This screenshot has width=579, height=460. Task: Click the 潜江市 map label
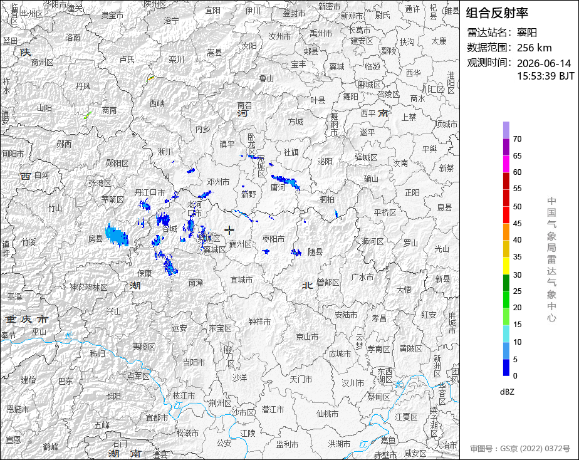[x=273, y=409]
